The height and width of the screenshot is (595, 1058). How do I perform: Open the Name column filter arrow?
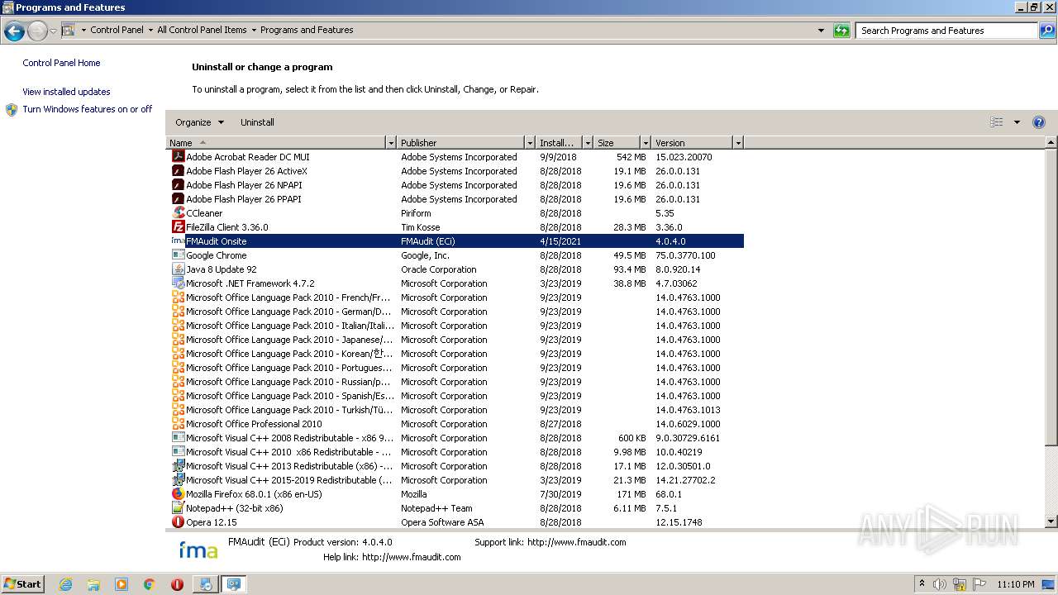[391, 143]
